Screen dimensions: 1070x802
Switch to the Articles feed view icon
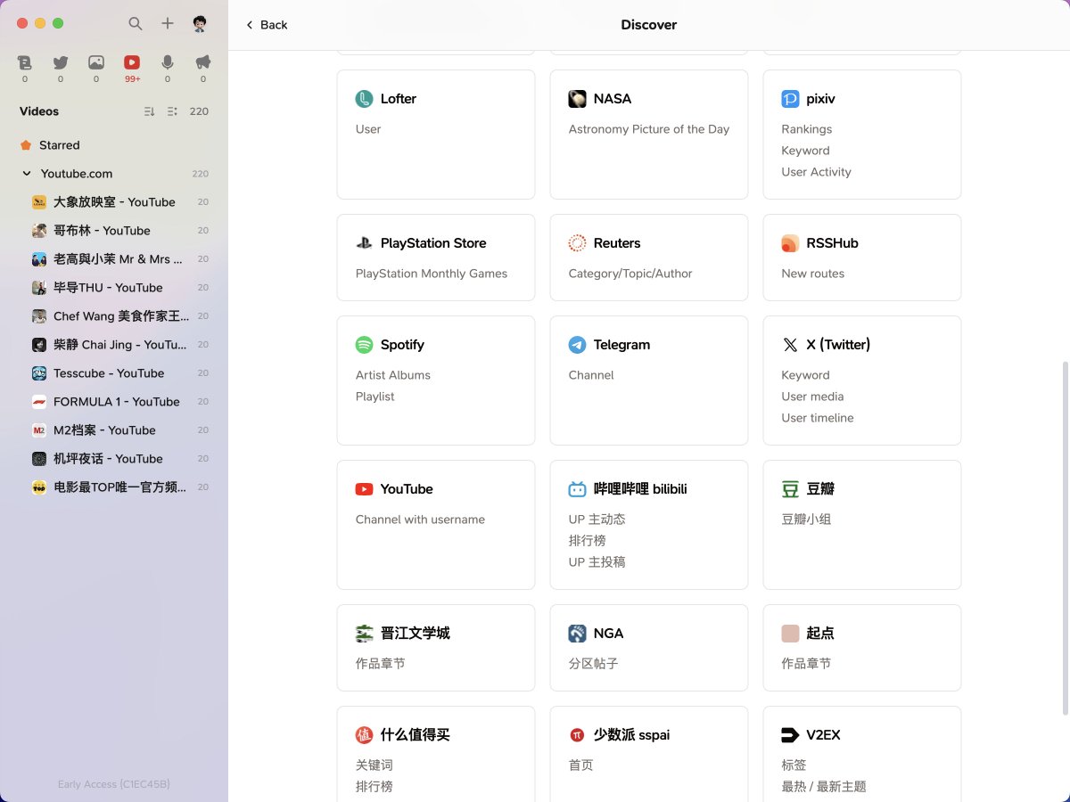click(25, 62)
